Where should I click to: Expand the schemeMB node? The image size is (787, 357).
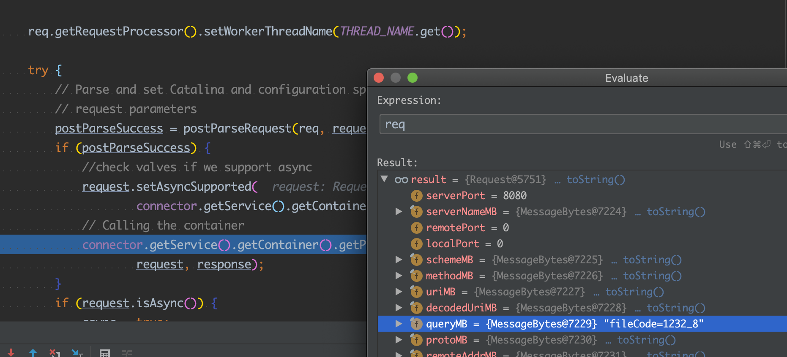coord(399,260)
